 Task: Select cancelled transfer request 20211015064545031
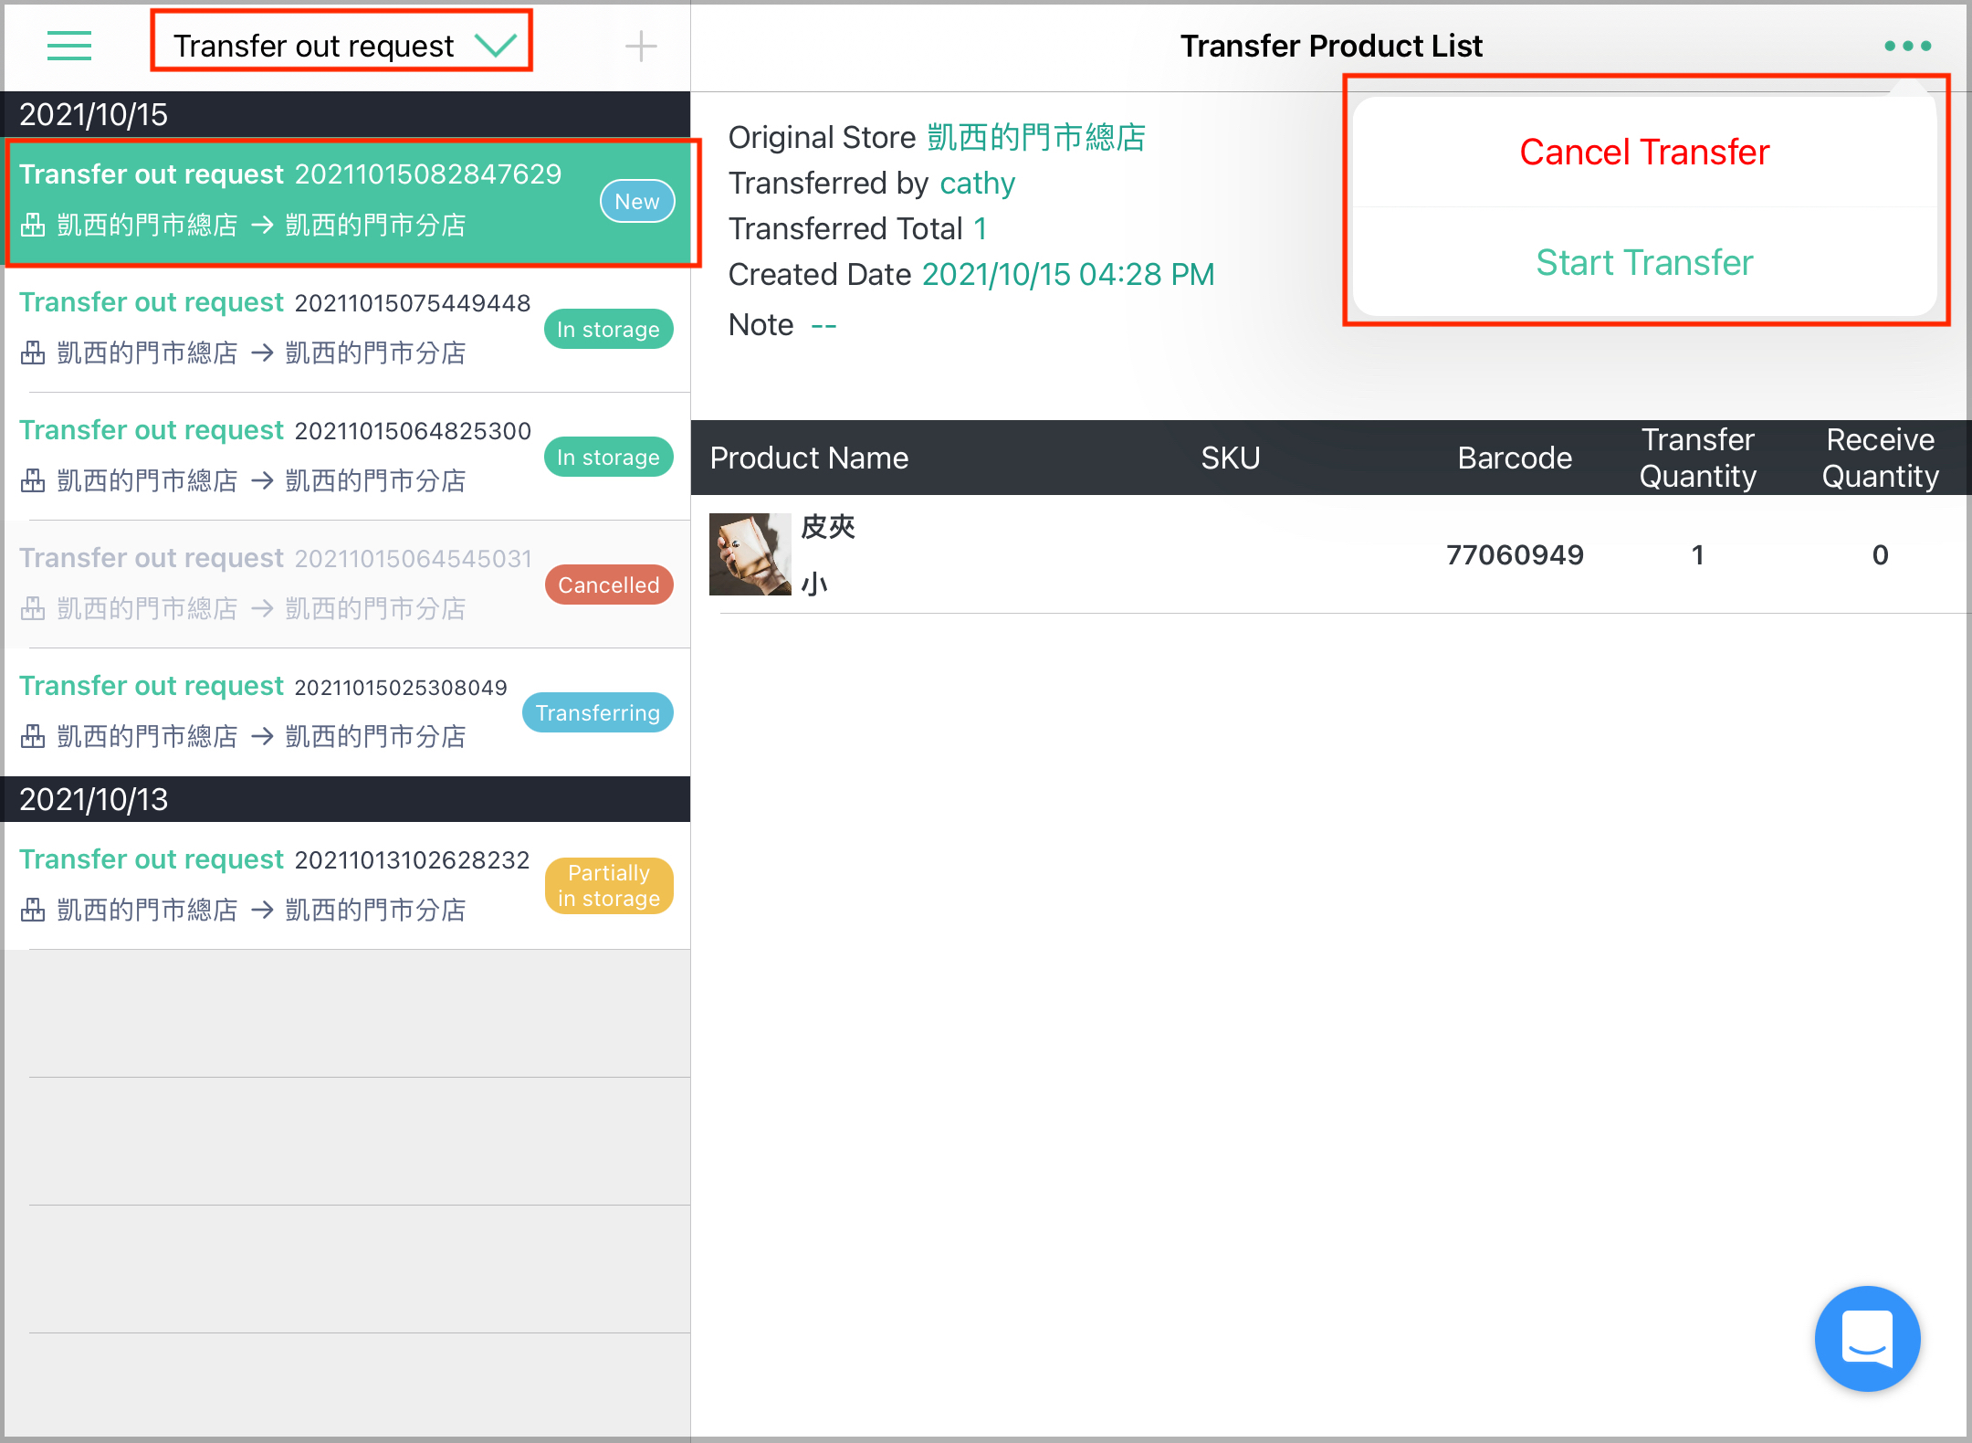[x=347, y=585]
